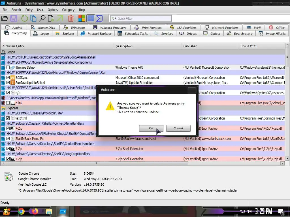
Task: Click the Save floppy disk icon
Action: pyautogui.click(x=14, y=18)
